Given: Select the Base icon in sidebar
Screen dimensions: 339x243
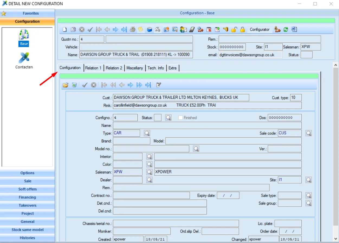Looking at the screenshot, I should click(24, 38).
